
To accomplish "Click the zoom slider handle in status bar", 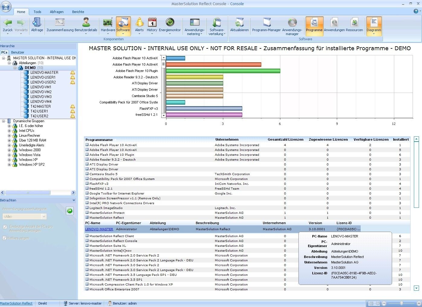I will 401,303.
